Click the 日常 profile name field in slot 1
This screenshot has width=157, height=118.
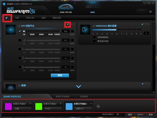(x=22, y=109)
